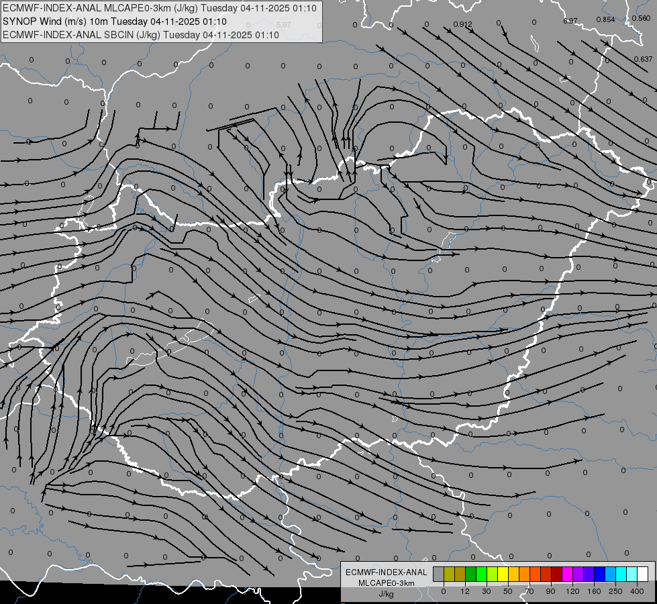This screenshot has height=604, width=657.
Task: Click the 0.637 value on the map
Action: point(643,60)
